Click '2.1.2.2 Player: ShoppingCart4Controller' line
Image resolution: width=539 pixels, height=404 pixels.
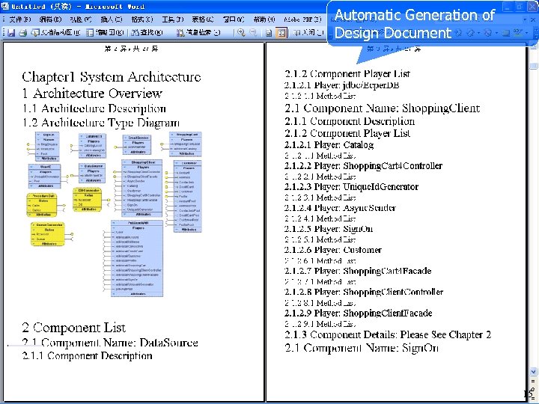pos(363,165)
